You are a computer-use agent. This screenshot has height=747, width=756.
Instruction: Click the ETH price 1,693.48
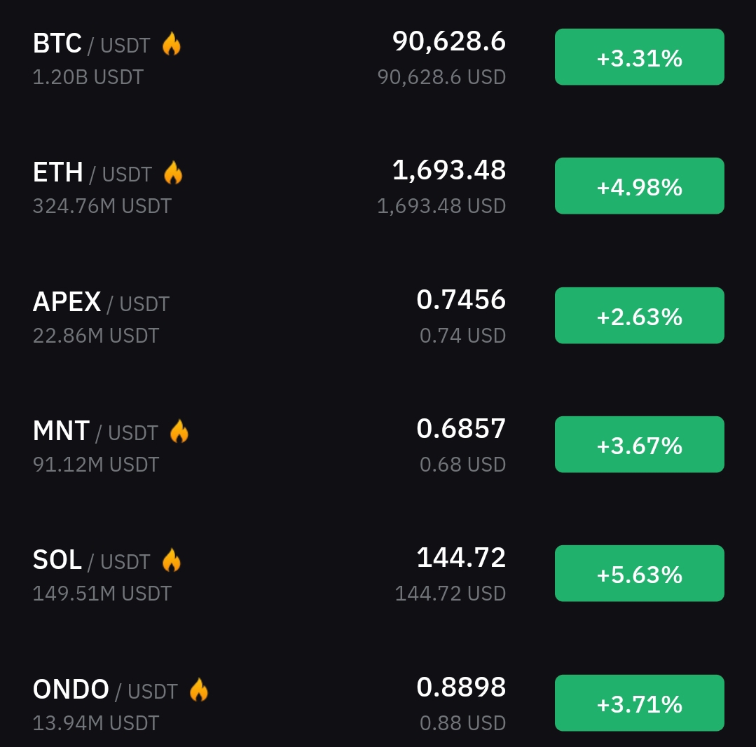coord(449,170)
